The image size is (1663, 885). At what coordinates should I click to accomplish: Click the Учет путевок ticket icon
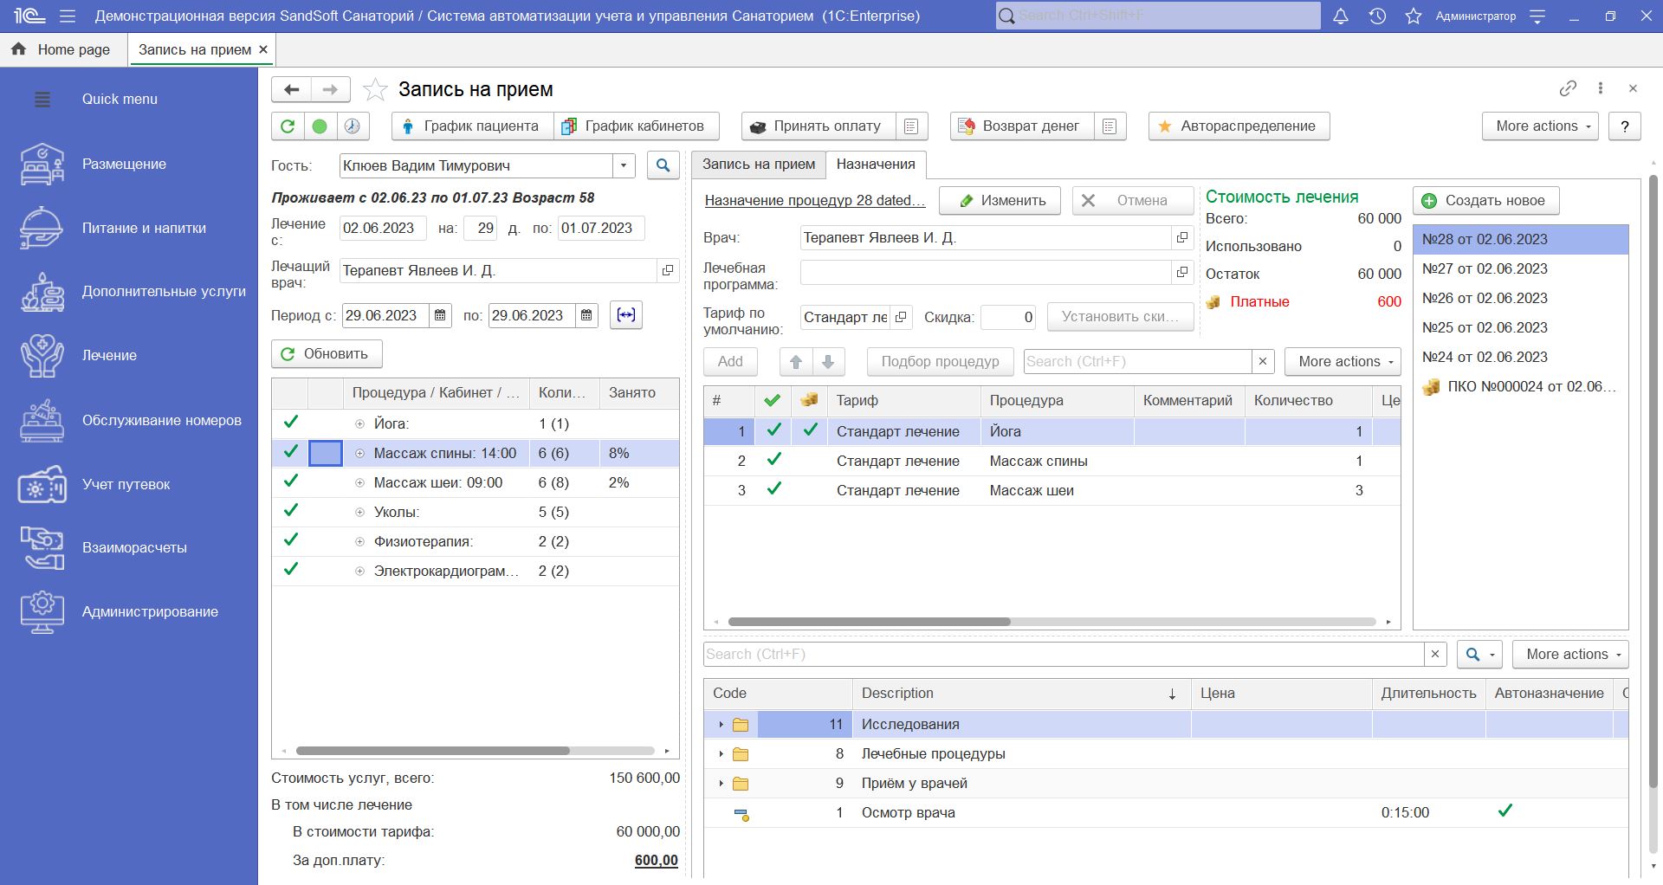(x=42, y=484)
